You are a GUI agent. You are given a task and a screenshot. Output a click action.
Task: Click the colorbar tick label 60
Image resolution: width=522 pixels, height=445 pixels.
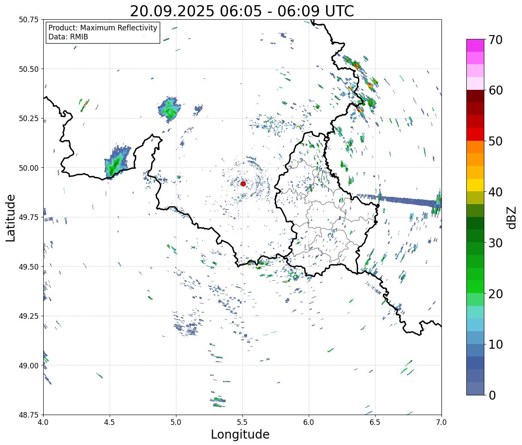pyautogui.click(x=495, y=90)
